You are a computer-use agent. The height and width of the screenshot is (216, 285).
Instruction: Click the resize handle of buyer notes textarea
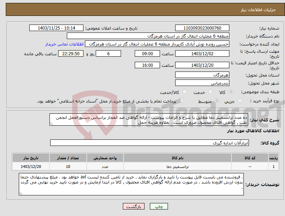pos(21,194)
